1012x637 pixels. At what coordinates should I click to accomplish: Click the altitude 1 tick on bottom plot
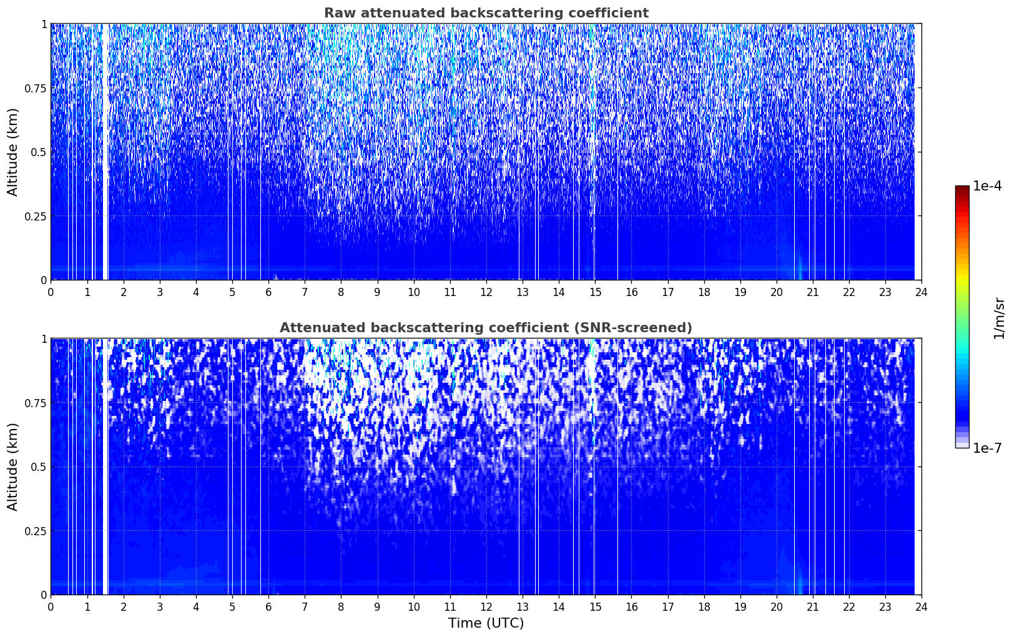44,339
